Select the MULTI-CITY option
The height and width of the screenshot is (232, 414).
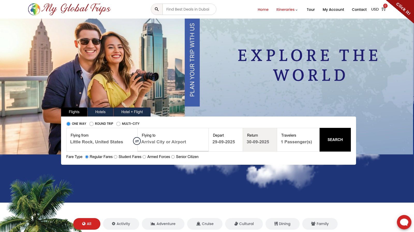pos(118,124)
